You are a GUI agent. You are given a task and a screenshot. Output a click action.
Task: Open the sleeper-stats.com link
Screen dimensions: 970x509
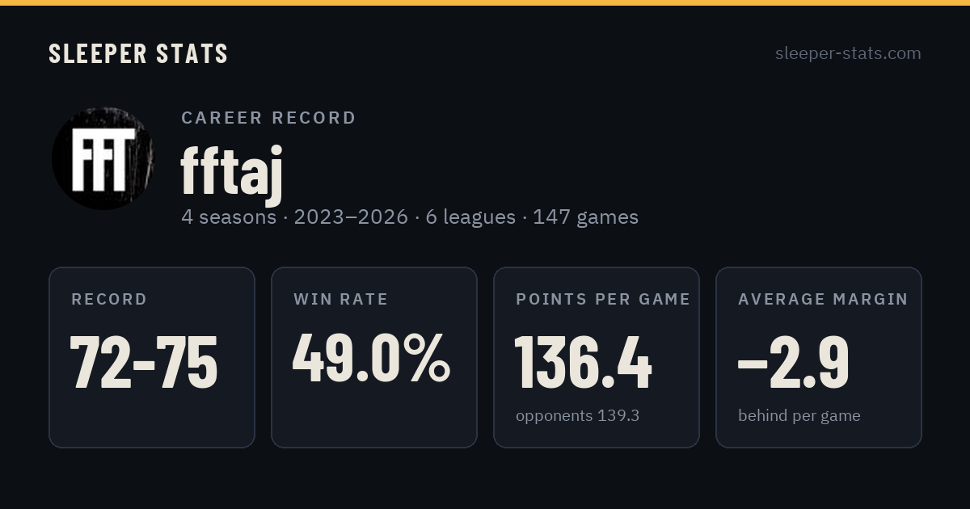(x=848, y=53)
